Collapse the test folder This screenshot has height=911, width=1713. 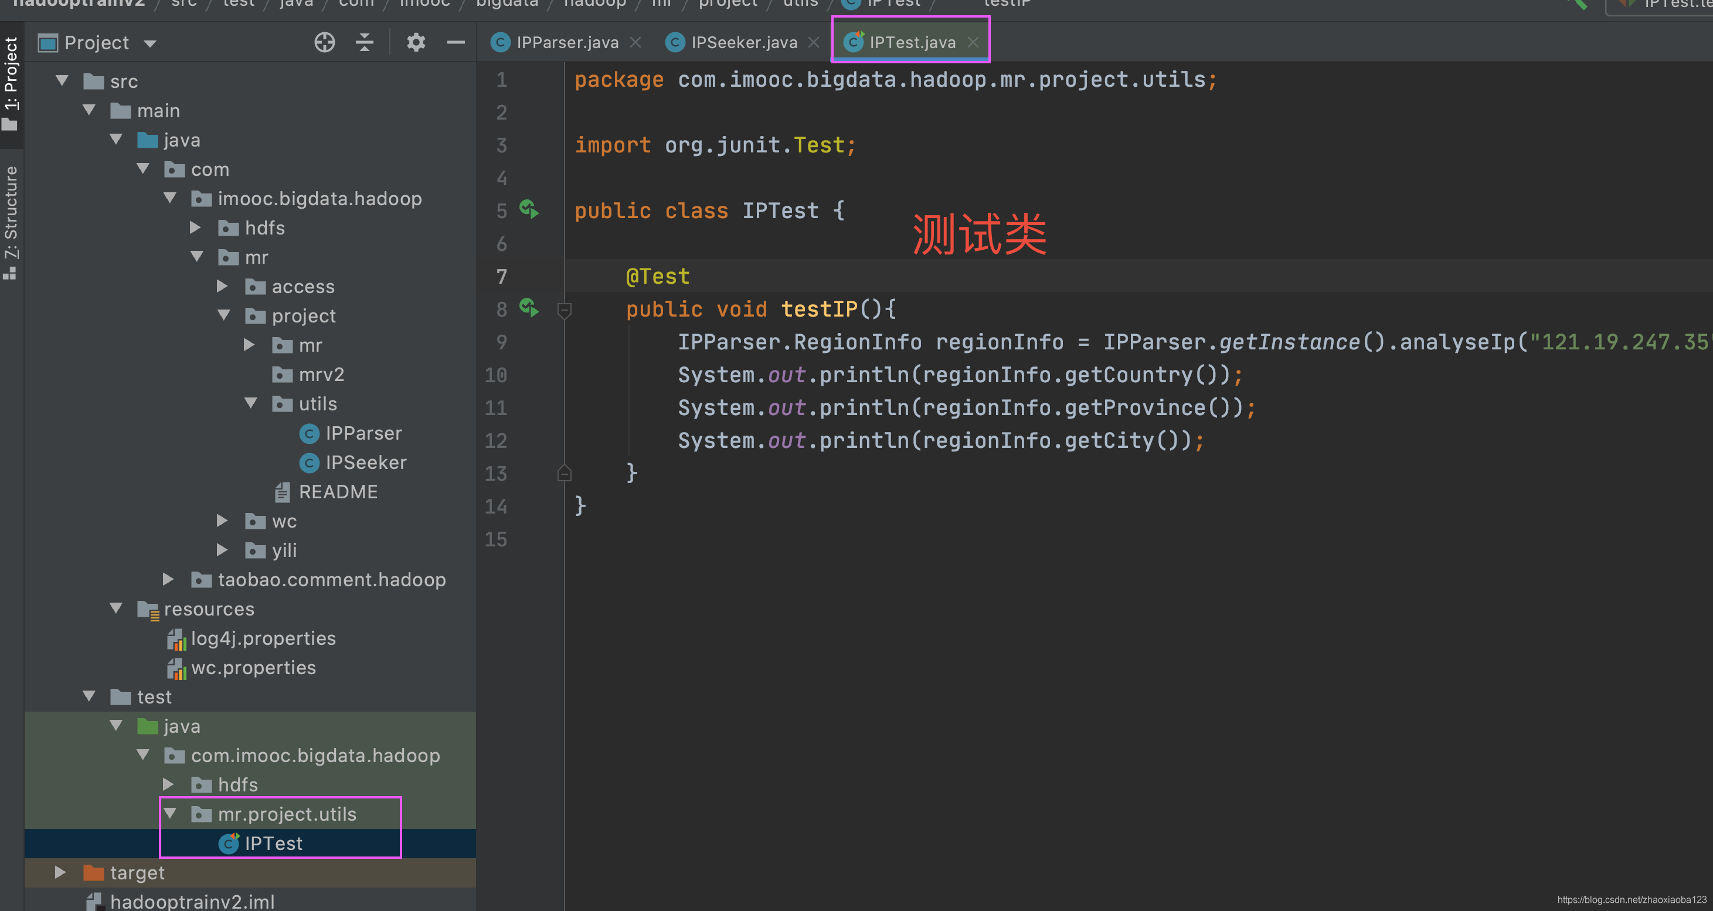click(x=89, y=695)
